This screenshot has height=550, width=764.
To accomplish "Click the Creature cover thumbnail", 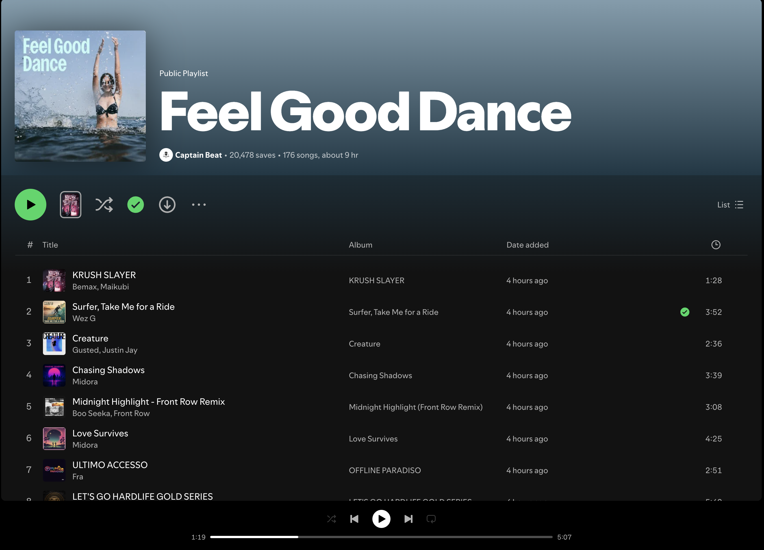I will [x=54, y=344].
